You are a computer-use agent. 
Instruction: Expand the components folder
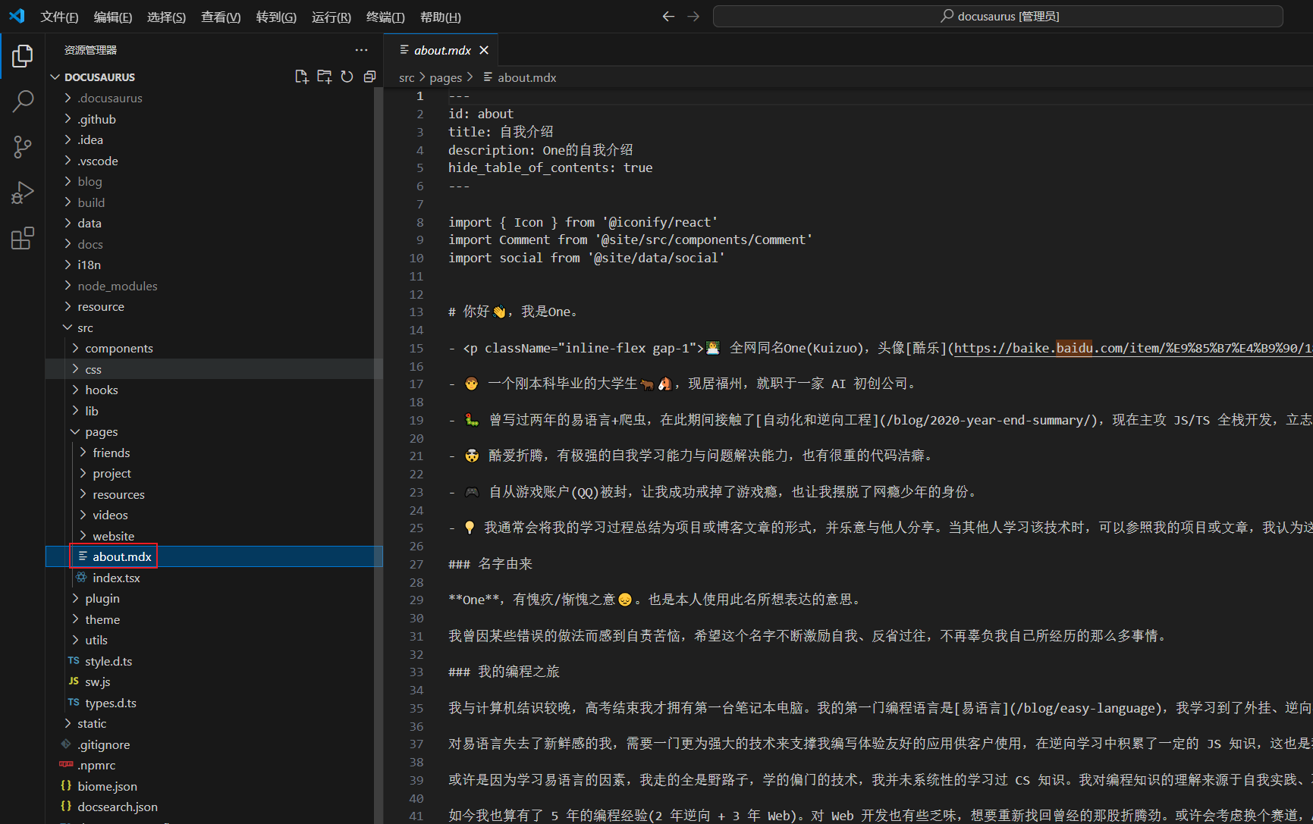(75, 348)
